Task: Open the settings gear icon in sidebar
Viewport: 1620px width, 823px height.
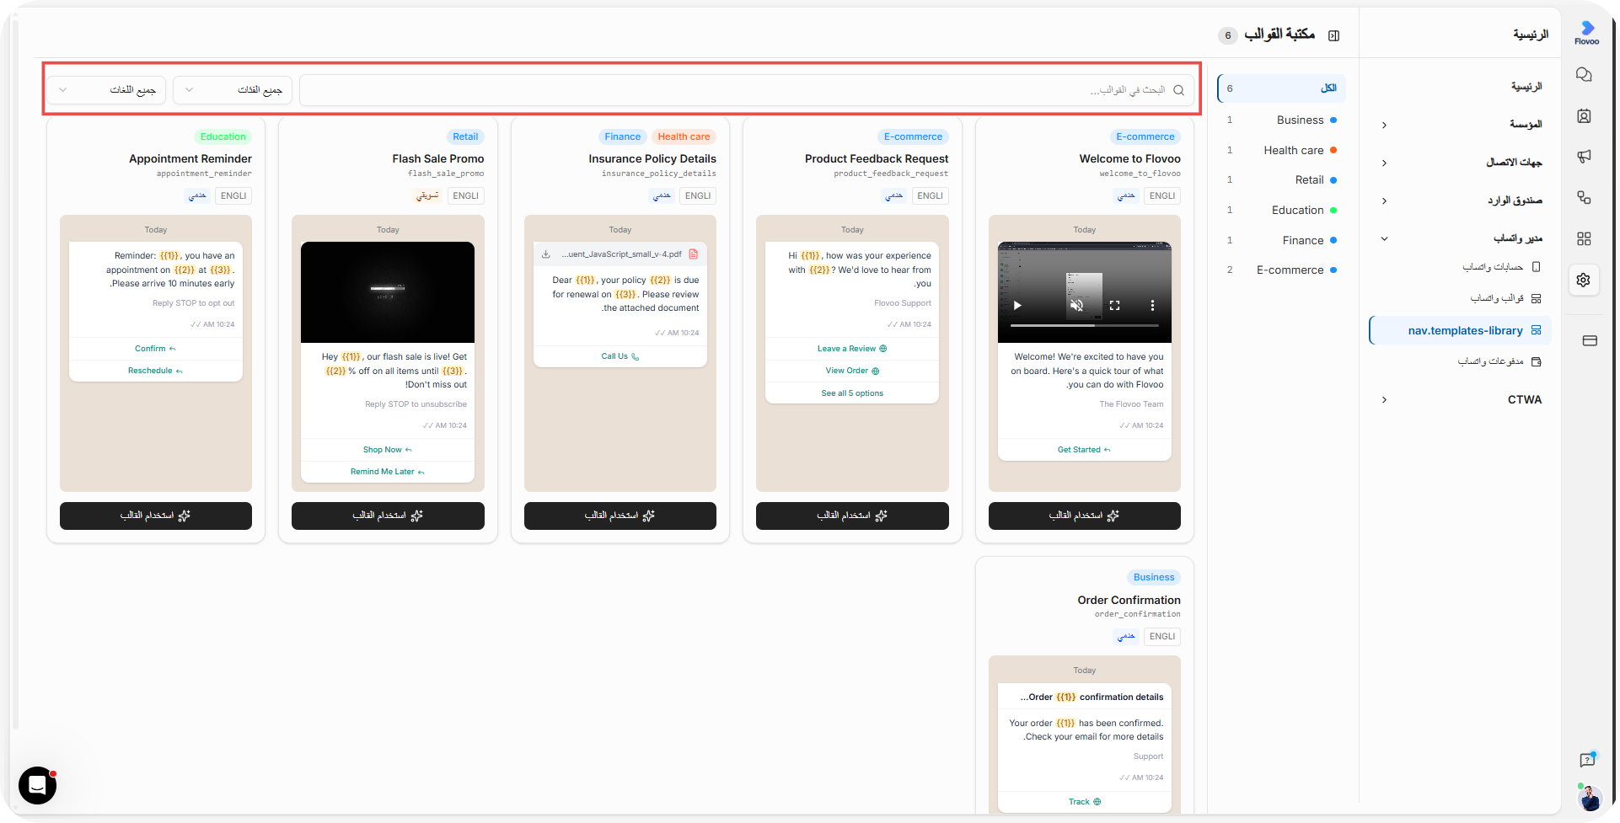Action: (1584, 280)
